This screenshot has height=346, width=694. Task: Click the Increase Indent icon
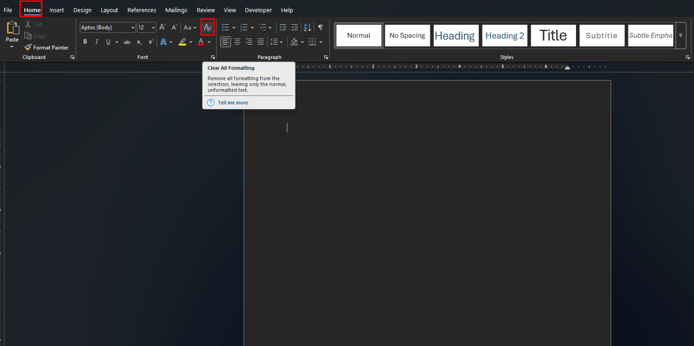(294, 27)
